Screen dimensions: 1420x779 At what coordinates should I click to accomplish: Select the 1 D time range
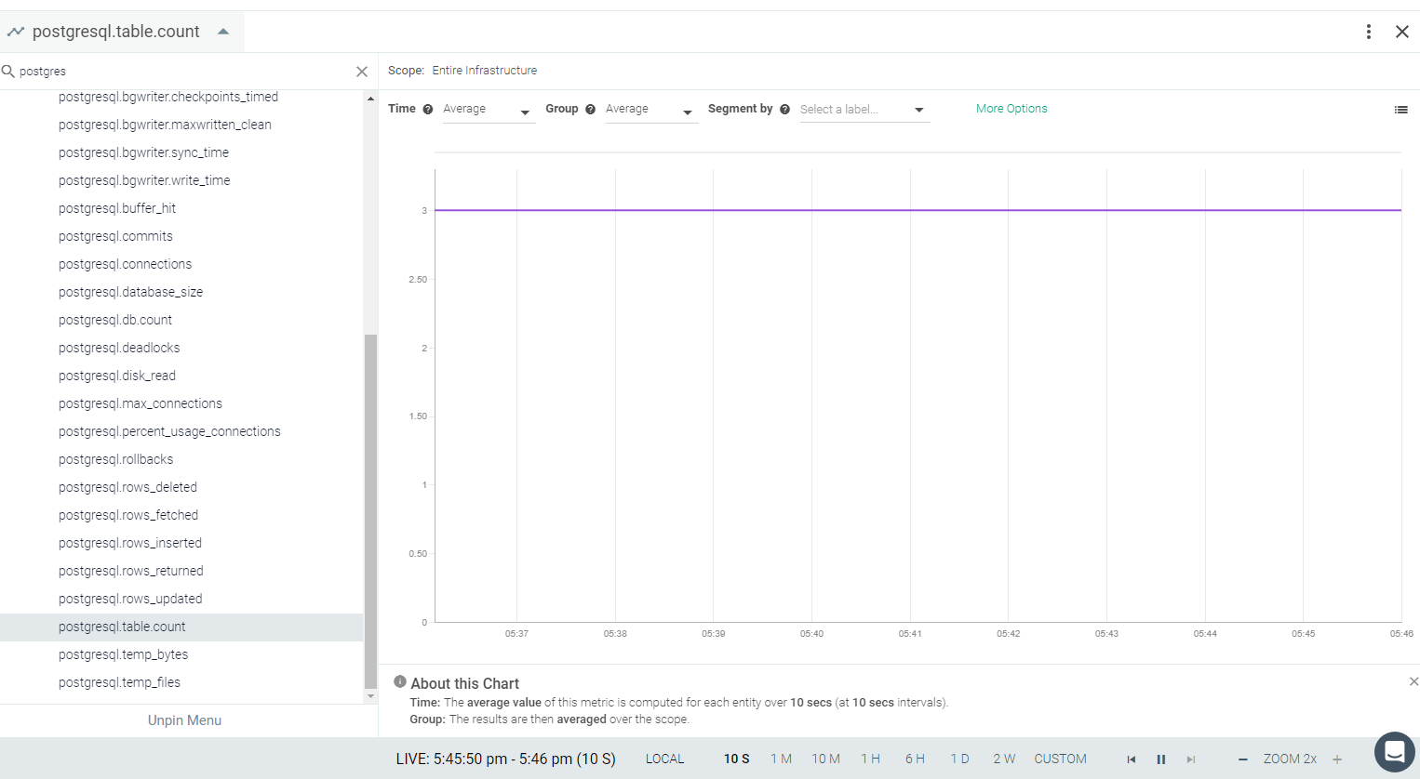tap(959, 759)
